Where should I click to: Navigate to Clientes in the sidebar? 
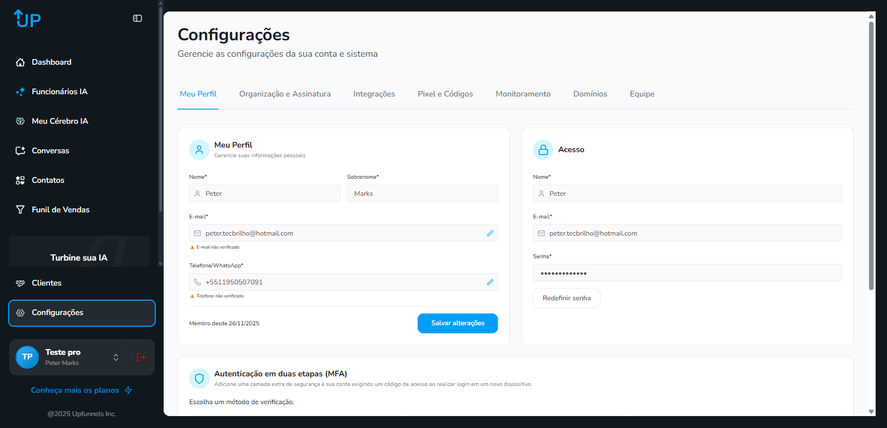[47, 283]
